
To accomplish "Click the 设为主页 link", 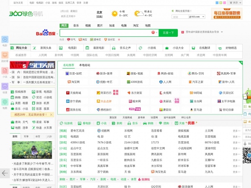I will click(18, 3).
